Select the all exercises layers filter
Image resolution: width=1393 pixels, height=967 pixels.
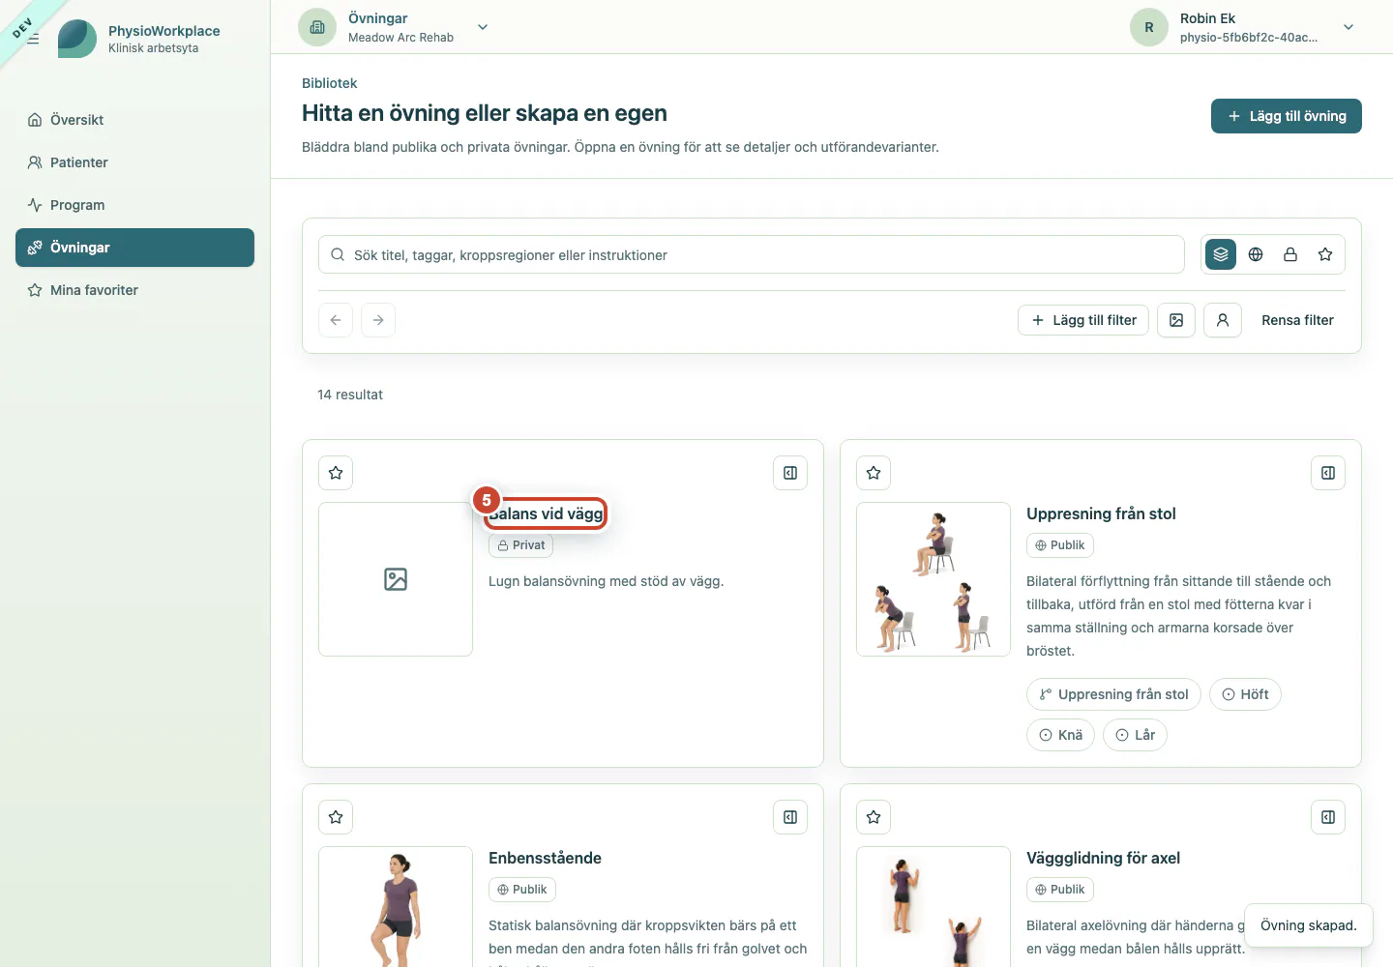tap(1221, 254)
